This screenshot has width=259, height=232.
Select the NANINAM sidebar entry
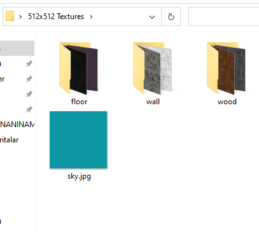pos(17,124)
